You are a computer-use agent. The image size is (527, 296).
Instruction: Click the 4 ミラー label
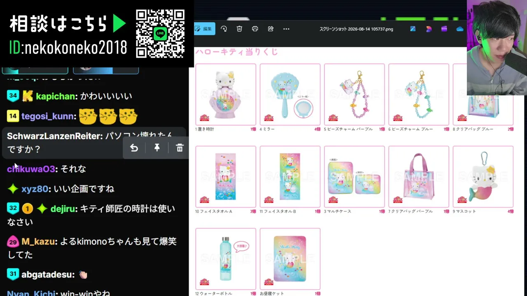pos(267,129)
